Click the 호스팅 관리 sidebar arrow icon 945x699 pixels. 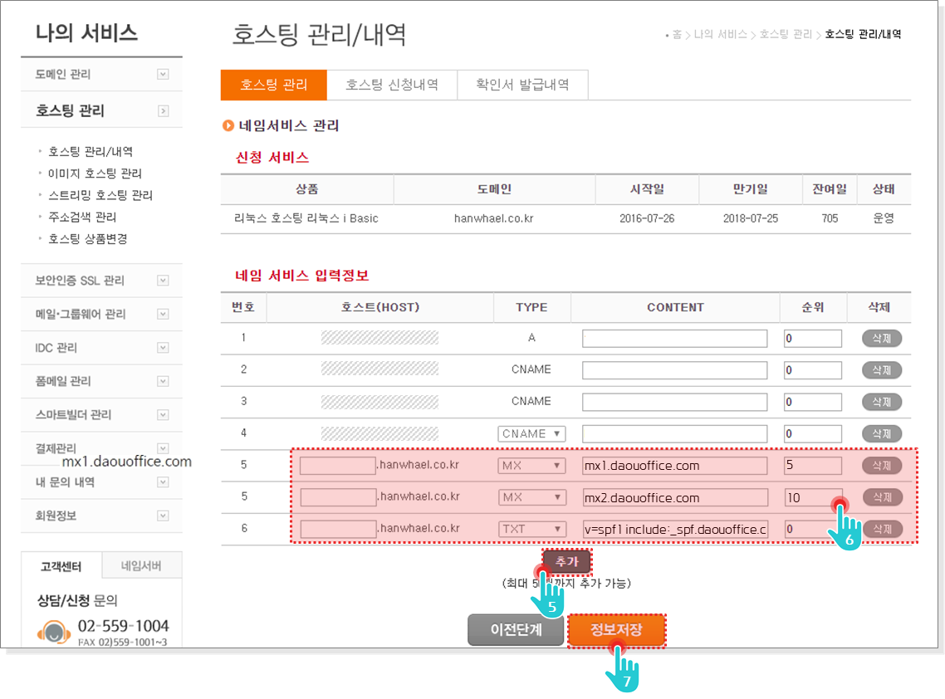[163, 111]
